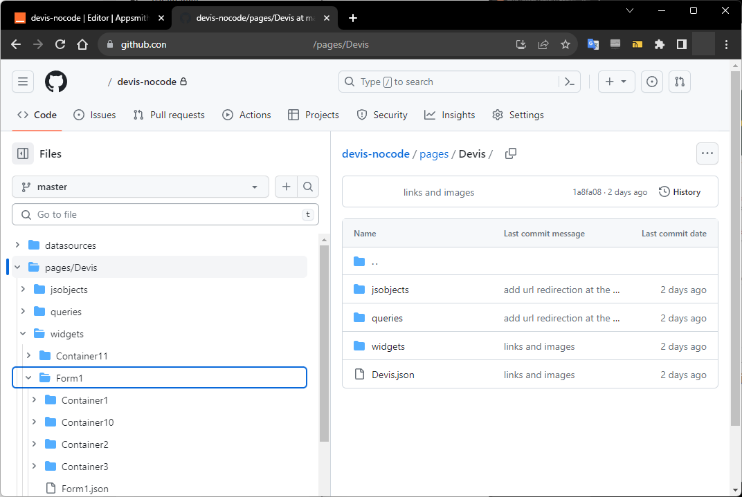Close the Appsmith Editor tab
This screenshot has width=742, height=497.
[161, 18]
